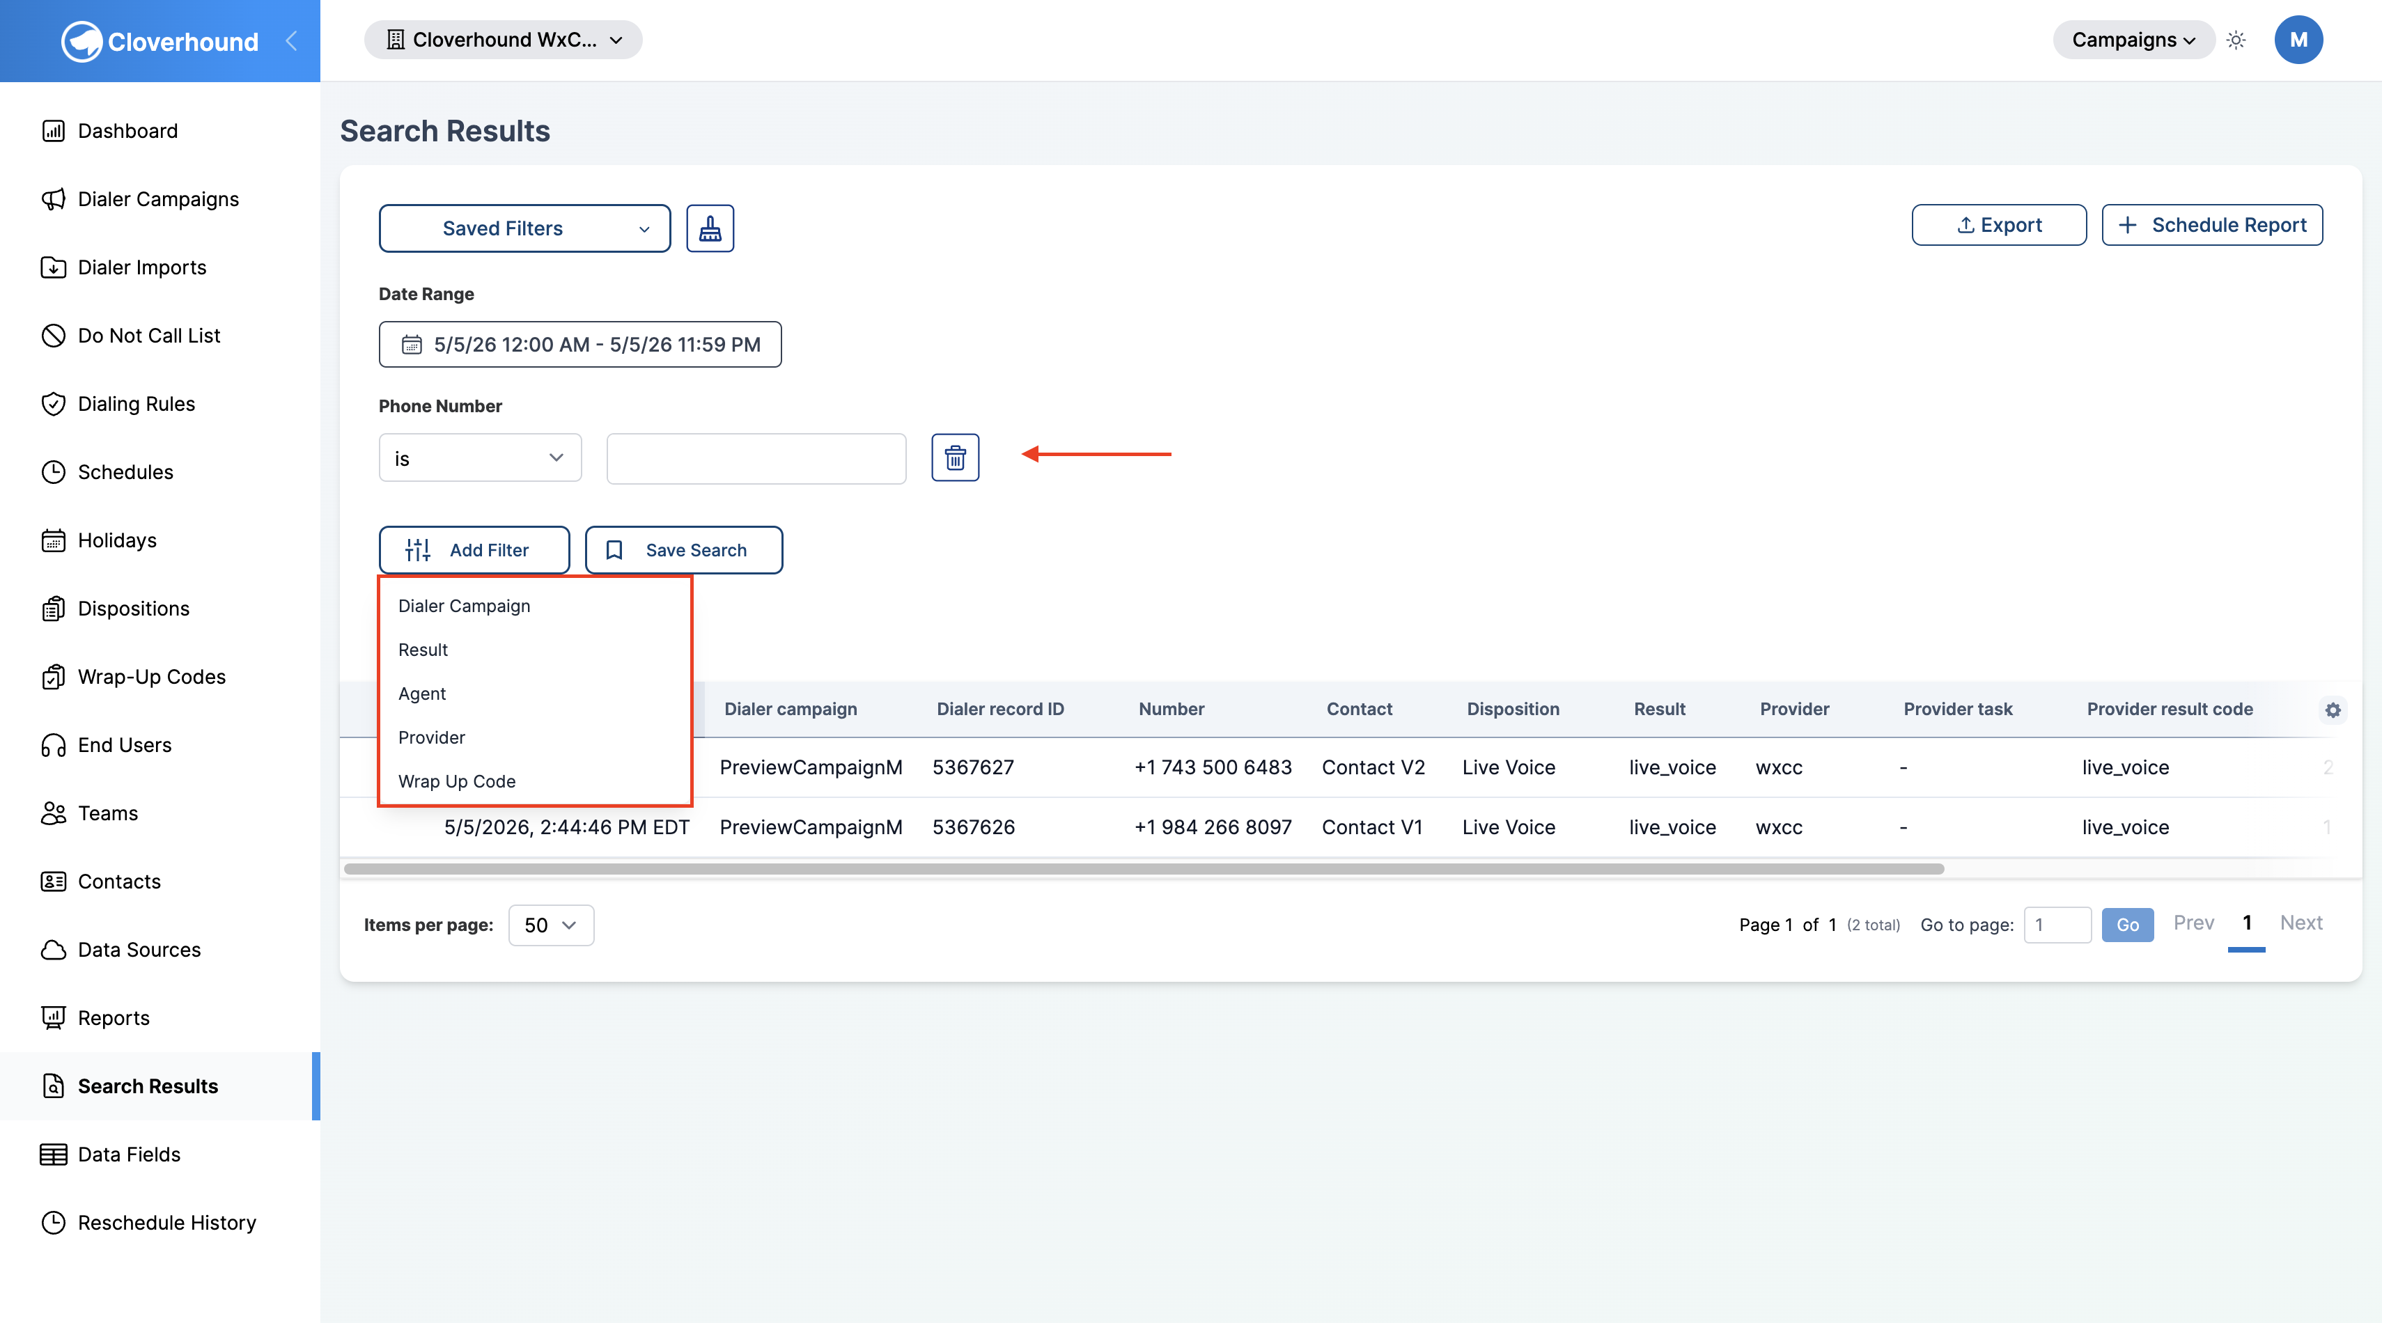Click the Reports chart icon
This screenshot has height=1323, width=2382.
coord(54,1019)
